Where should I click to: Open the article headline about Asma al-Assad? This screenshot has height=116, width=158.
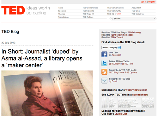pyautogui.click(x=42, y=58)
